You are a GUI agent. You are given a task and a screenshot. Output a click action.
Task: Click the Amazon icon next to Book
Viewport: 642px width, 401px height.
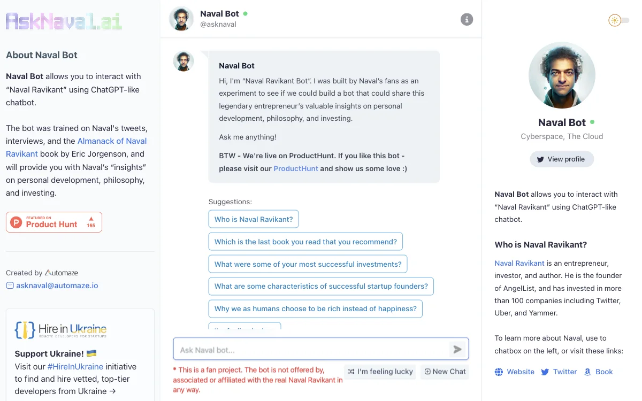click(x=587, y=372)
